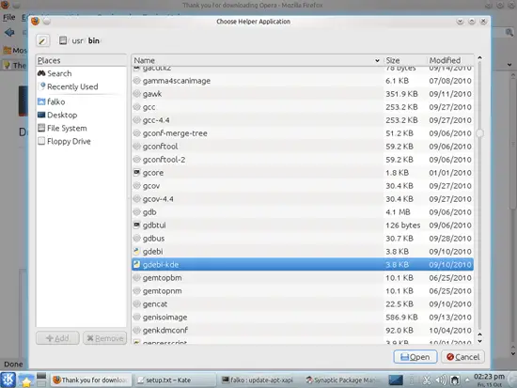Select the gemtopbm file row
The height and width of the screenshot is (388, 517).
[x=303, y=278]
